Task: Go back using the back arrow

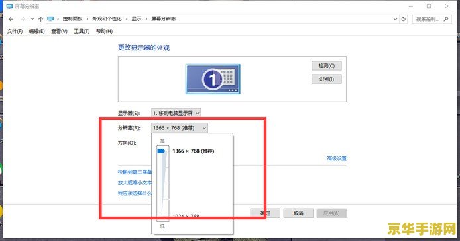Action: 11,19
